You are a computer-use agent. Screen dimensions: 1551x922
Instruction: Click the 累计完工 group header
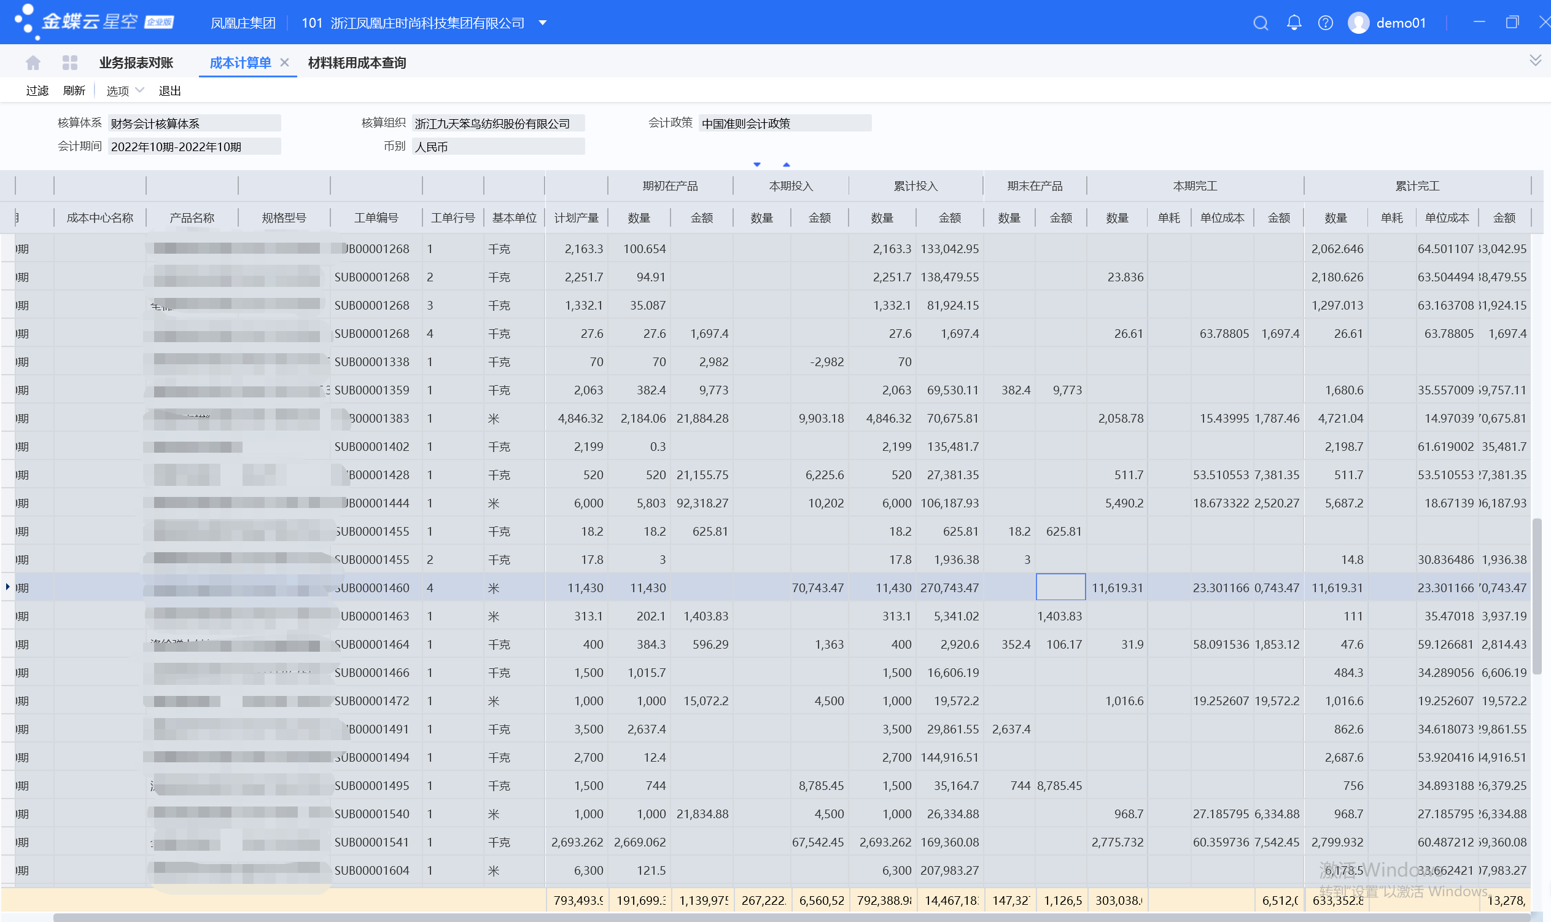coord(1417,186)
